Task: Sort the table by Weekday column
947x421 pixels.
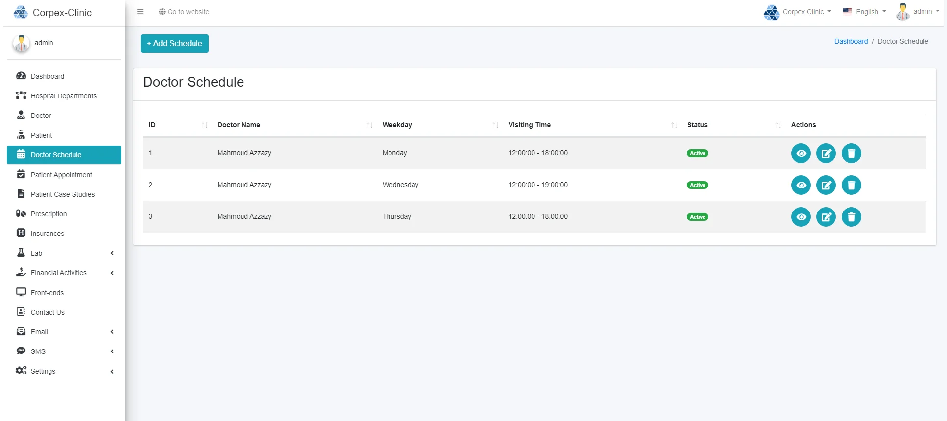Action: click(x=397, y=125)
